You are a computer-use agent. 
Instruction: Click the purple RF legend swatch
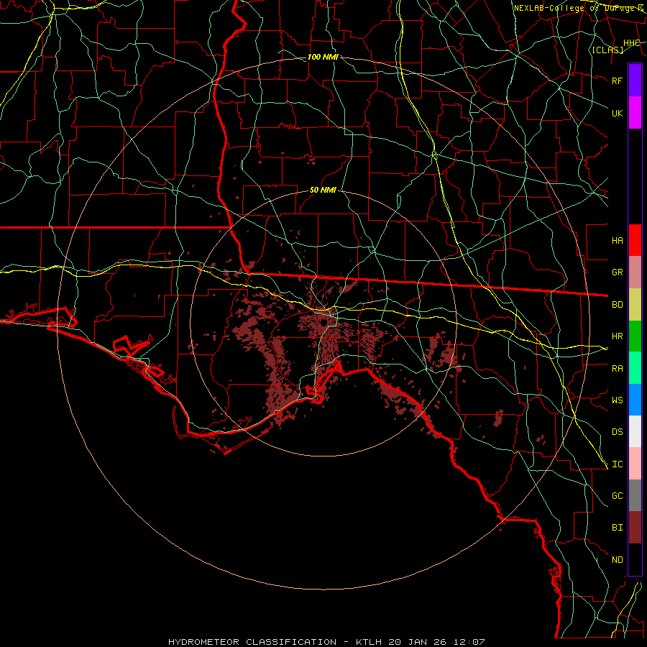(635, 81)
